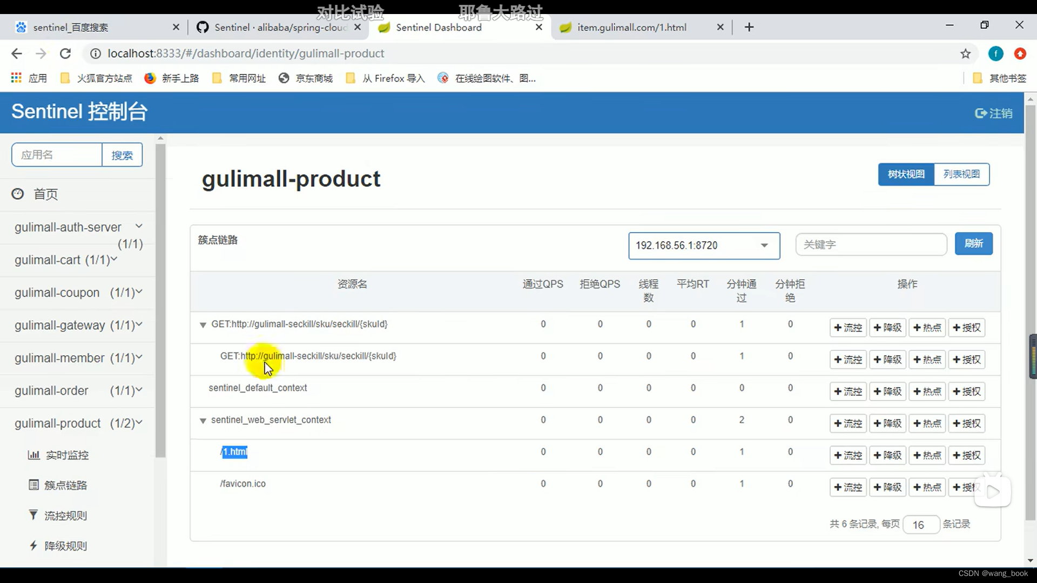
Task: Switch to sentinel_百度搜索 browser tab
Action: click(x=70, y=28)
